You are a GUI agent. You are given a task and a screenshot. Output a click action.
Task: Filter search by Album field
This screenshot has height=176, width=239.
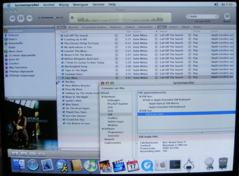185,27
